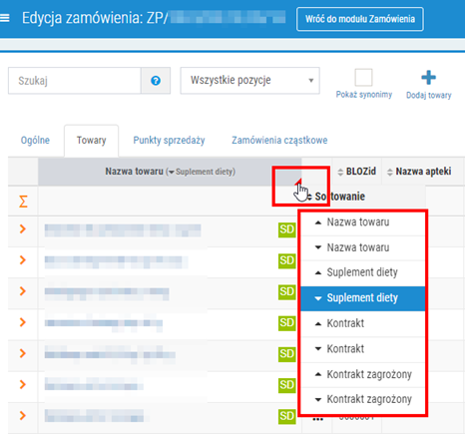Click the BLOZid column sort arrows
The image size is (465, 434).
pyautogui.click(x=340, y=172)
